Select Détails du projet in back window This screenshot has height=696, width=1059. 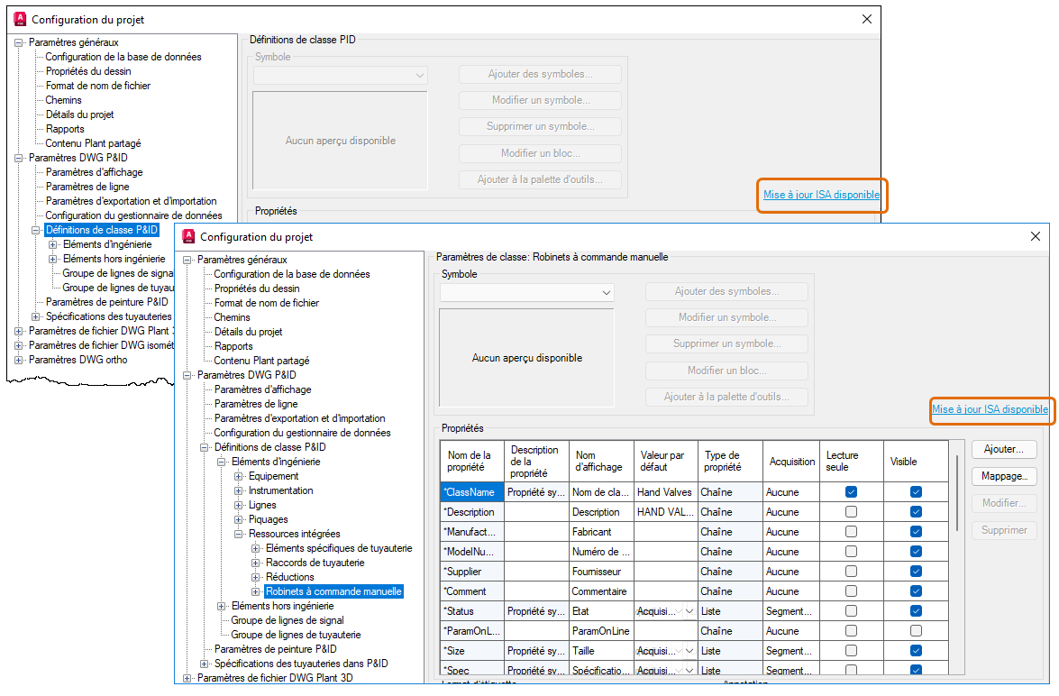(x=79, y=114)
